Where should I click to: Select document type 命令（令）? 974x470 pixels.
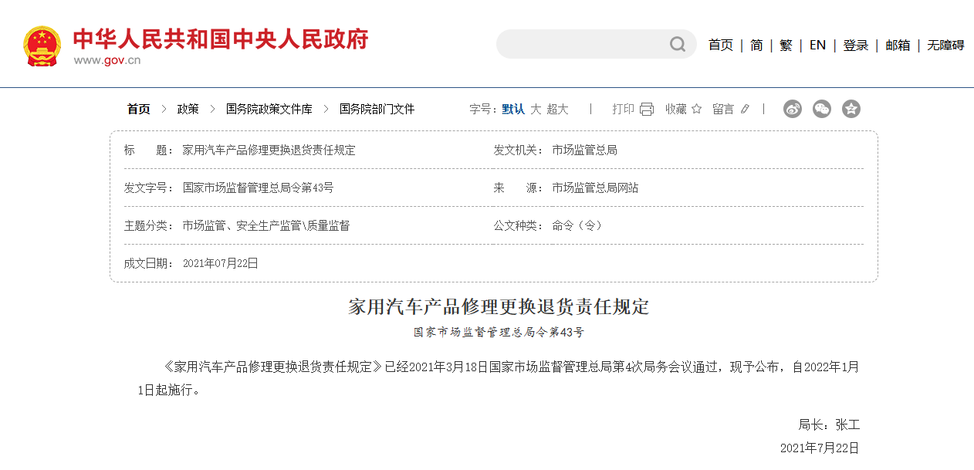coord(577,225)
